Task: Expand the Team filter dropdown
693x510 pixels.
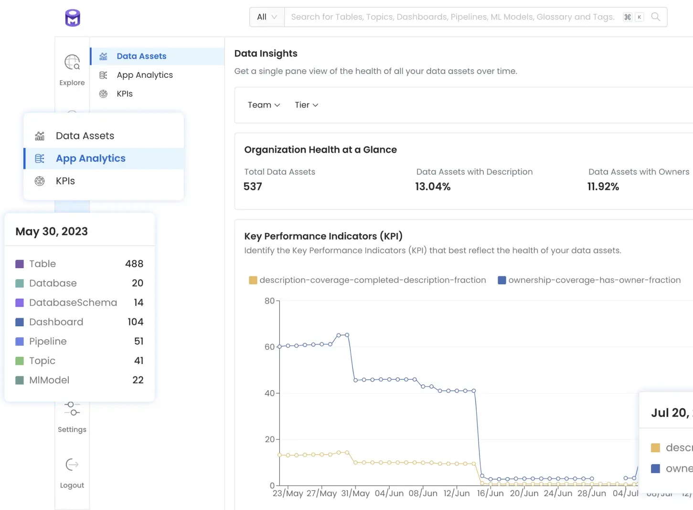Action: point(263,105)
